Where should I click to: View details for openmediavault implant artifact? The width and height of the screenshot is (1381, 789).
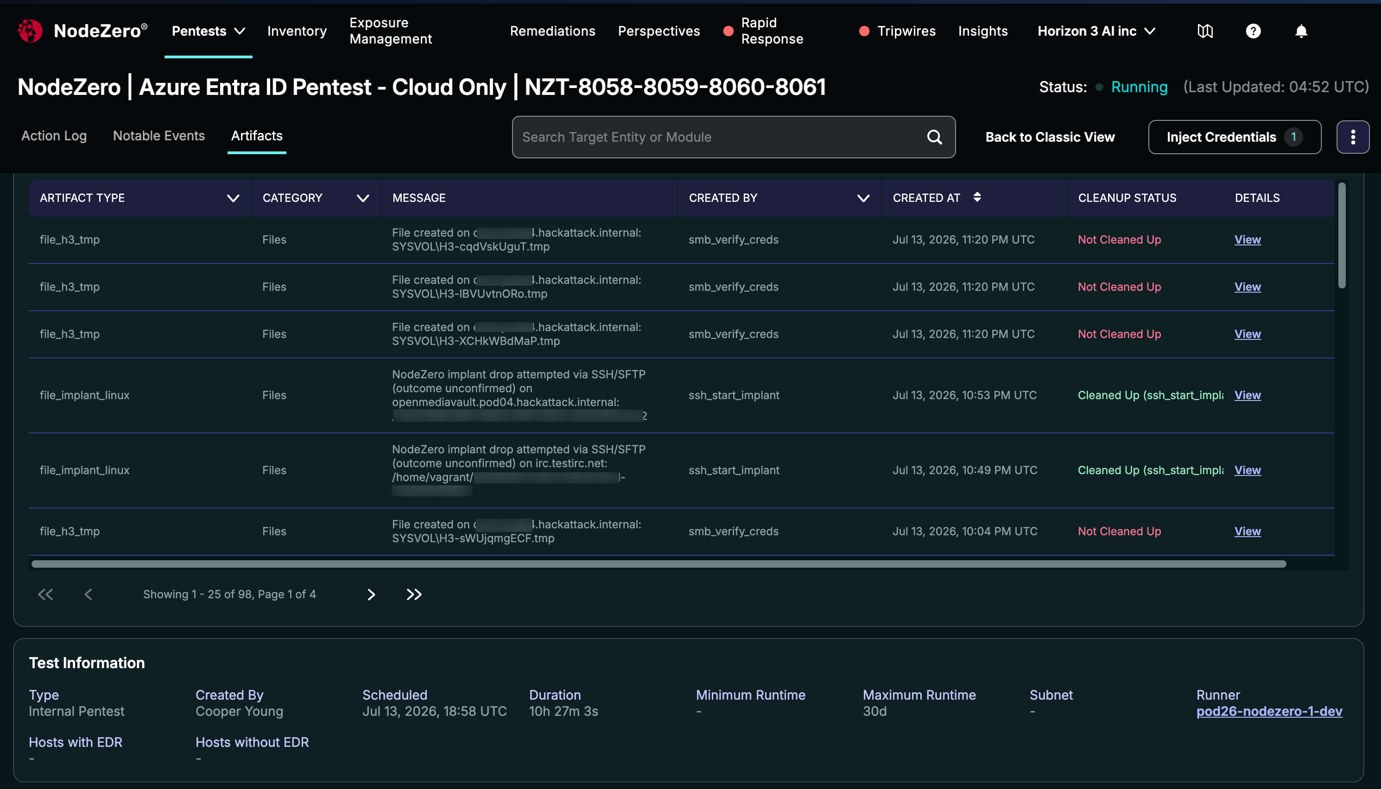(1247, 395)
